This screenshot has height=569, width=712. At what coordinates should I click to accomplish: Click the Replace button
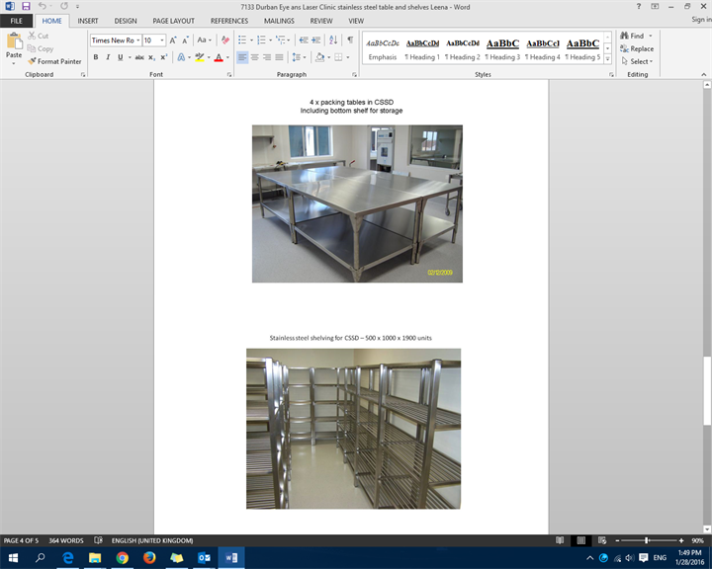click(641, 48)
